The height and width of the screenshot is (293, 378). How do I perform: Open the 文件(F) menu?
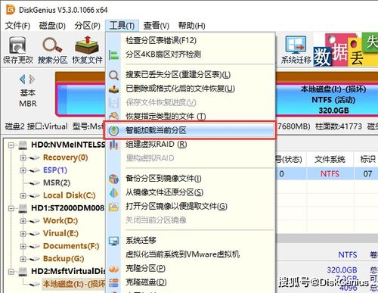pyautogui.click(x=17, y=26)
